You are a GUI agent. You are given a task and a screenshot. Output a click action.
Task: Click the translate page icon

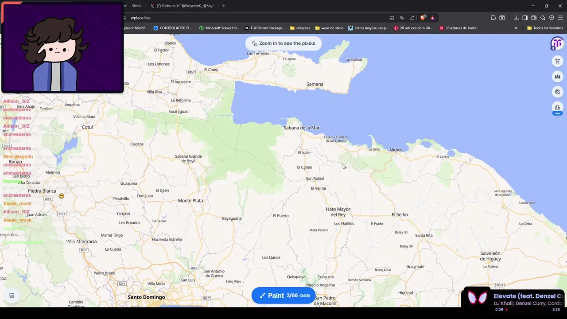402,18
